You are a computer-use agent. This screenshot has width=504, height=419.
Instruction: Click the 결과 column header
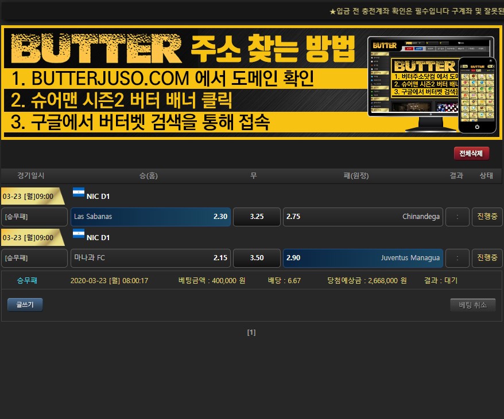tap(456, 175)
